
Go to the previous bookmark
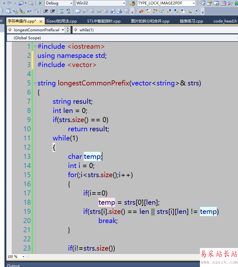(85, 11)
